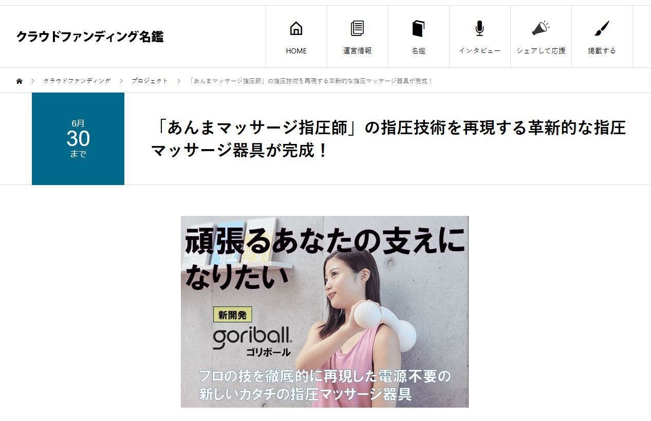651x421 pixels.
Task: Click the article headline about 指圧マッサージ器具
Action: [388, 139]
